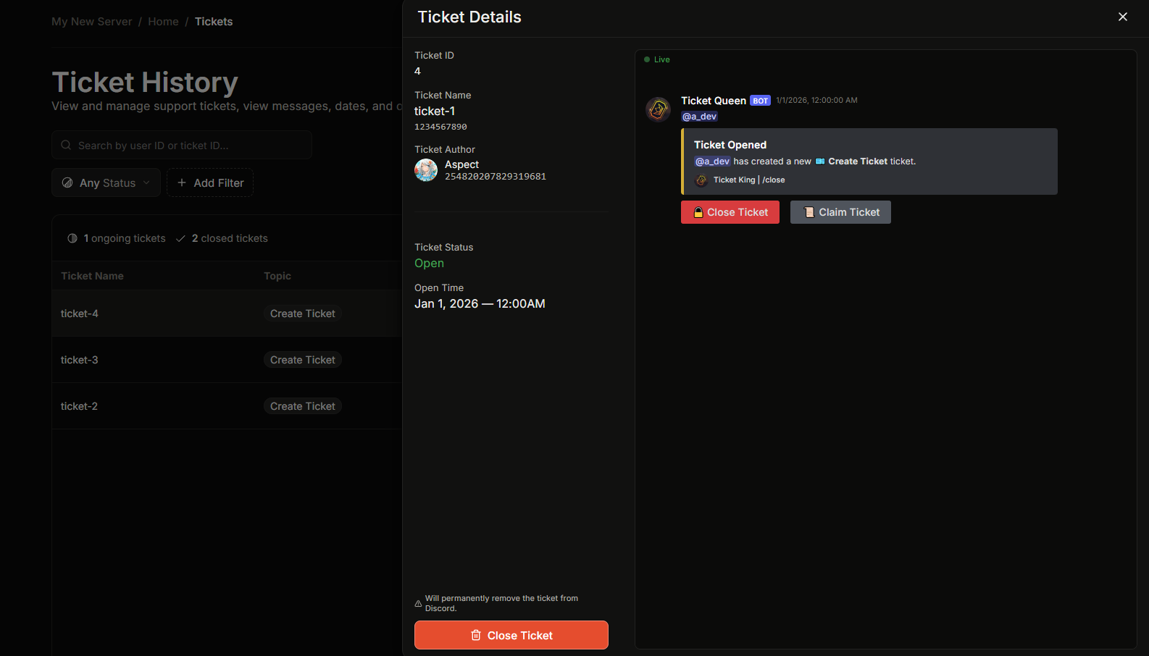Open My New Server breadcrumb
The height and width of the screenshot is (656, 1149).
[92, 22]
